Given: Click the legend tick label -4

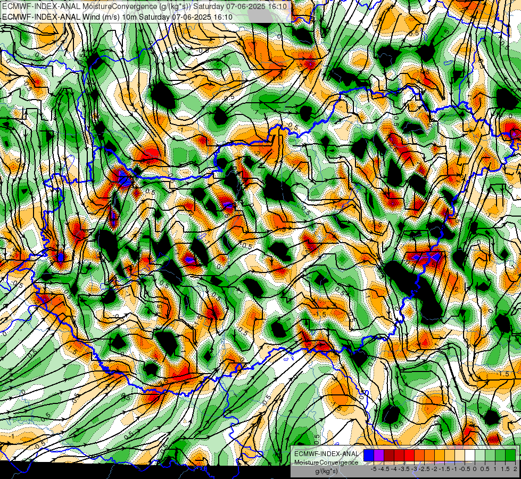Looking at the screenshot, I should [394, 469].
